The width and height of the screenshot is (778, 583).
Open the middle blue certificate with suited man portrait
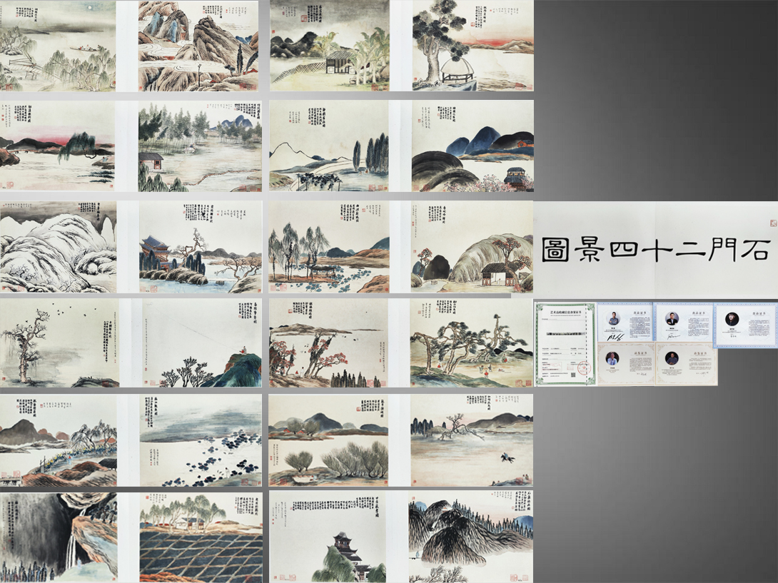pyautogui.click(x=683, y=322)
